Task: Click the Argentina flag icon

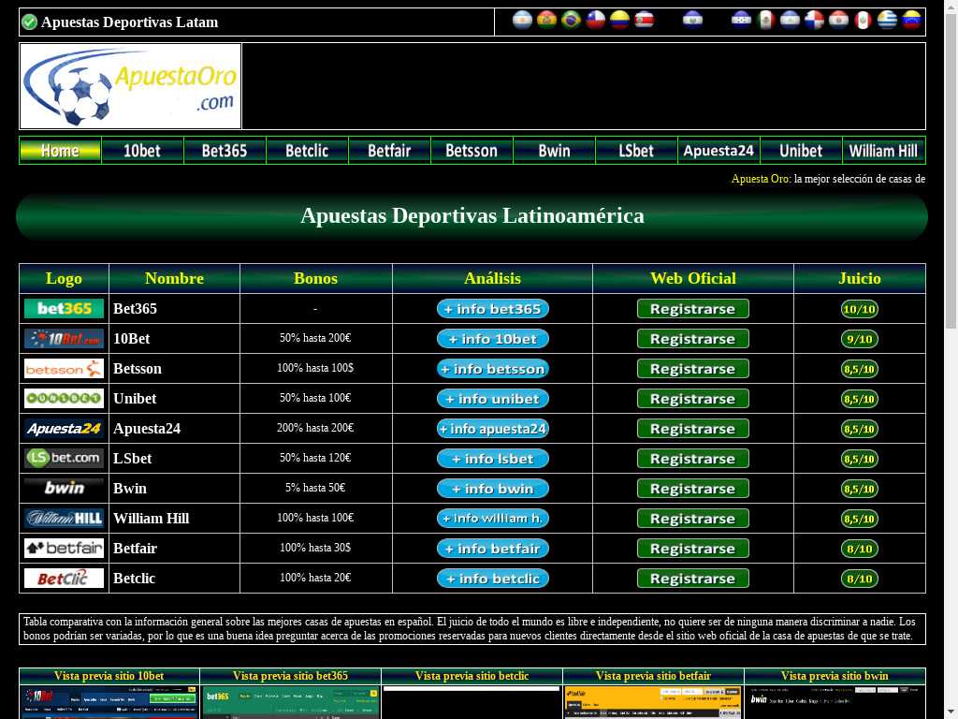Action: 522,21
